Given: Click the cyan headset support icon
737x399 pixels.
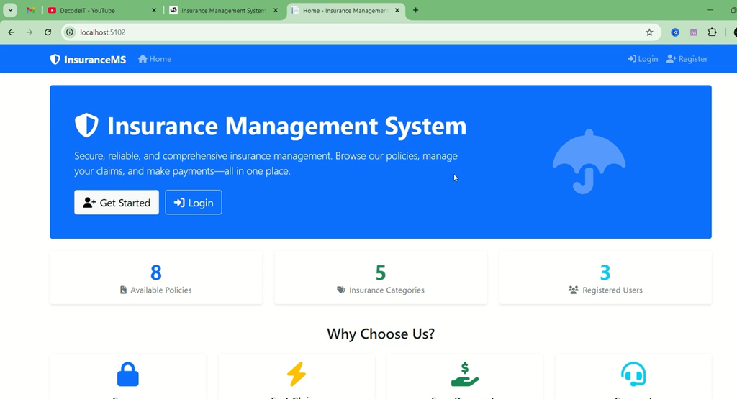Looking at the screenshot, I should (x=633, y=374).
